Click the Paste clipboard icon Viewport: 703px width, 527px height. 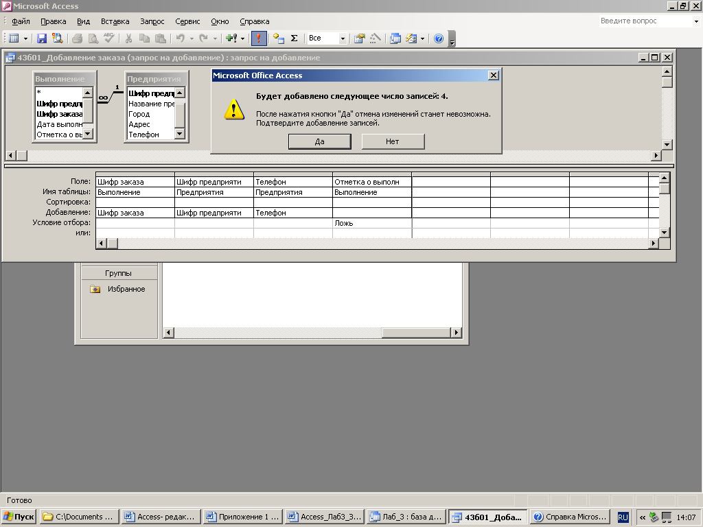[x=160, y=38]
